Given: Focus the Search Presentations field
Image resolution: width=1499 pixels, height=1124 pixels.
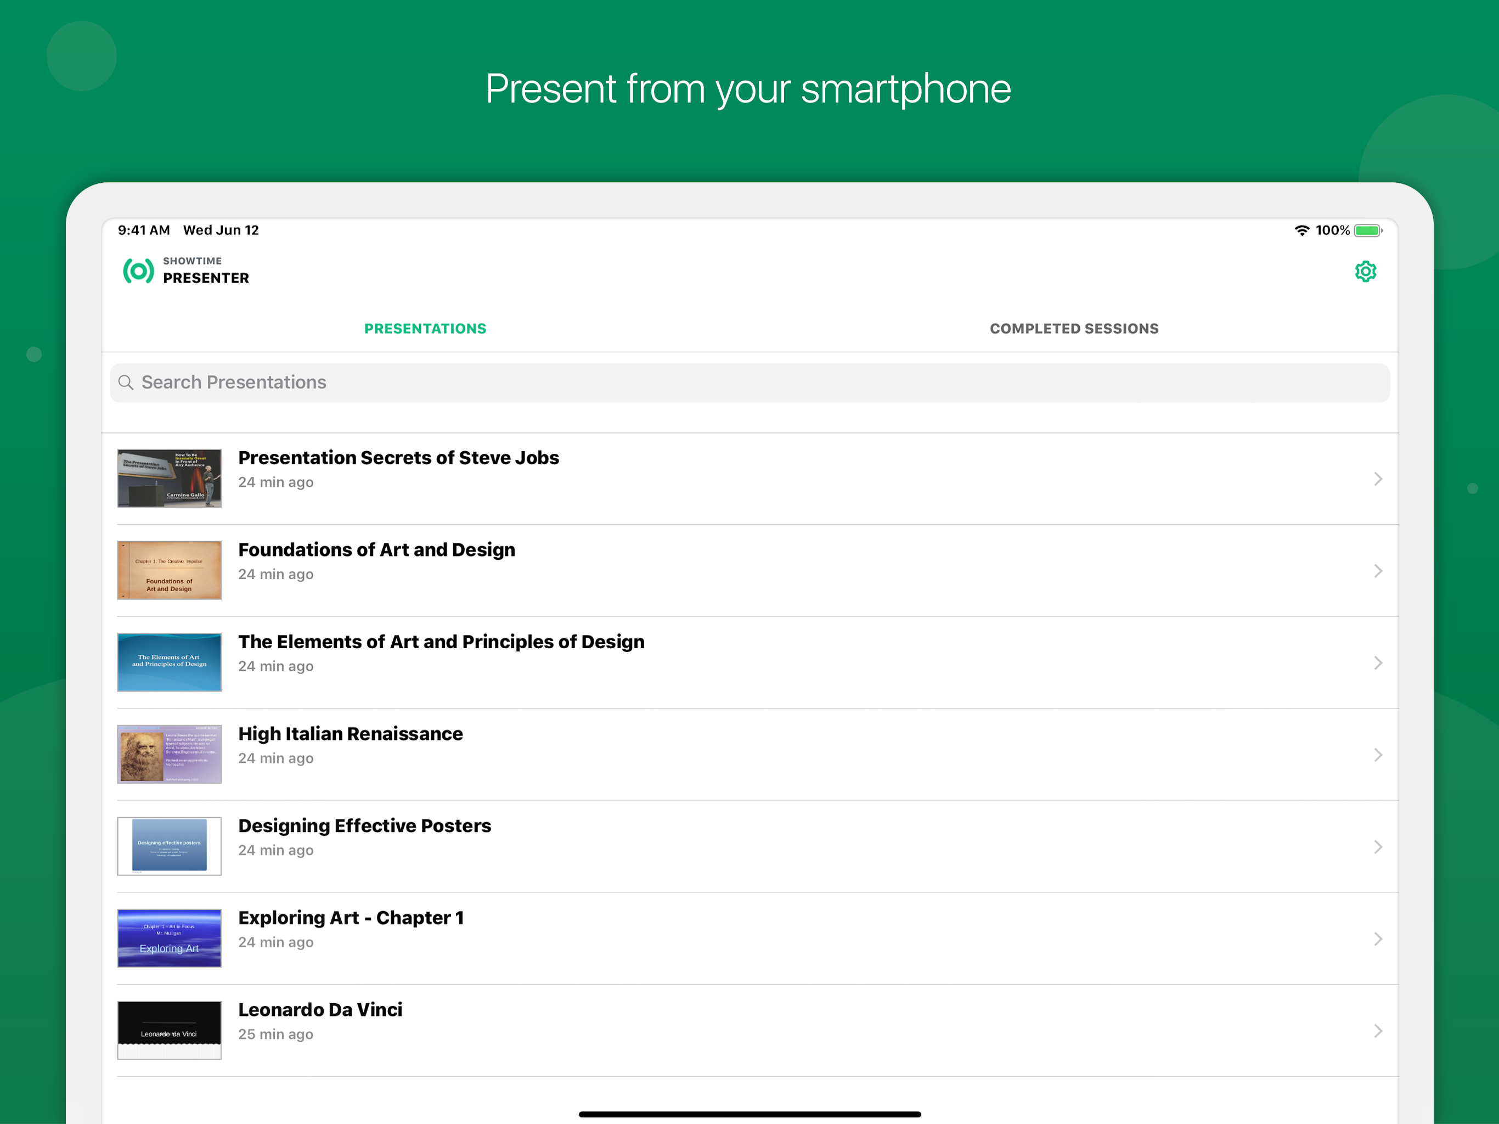Looking at the screenshot, I should [749, 383].
